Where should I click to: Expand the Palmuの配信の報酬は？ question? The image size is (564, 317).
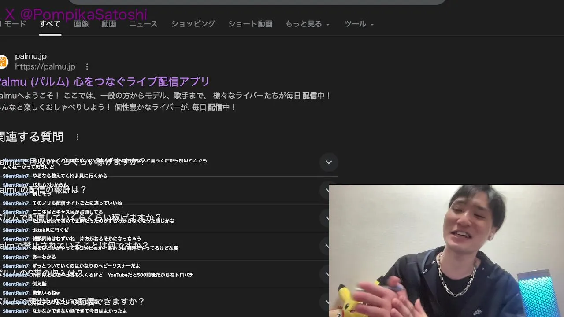169,190
